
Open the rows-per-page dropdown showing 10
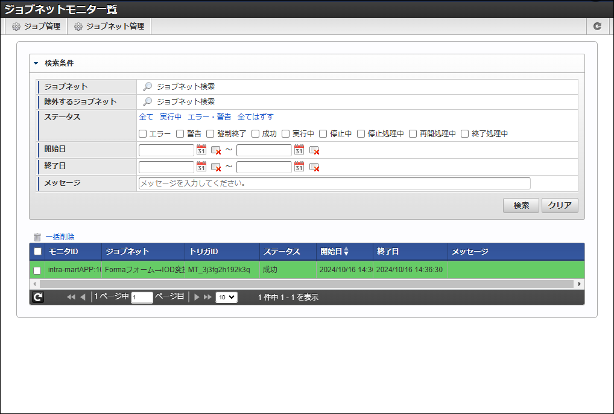(x=226, y=298)
